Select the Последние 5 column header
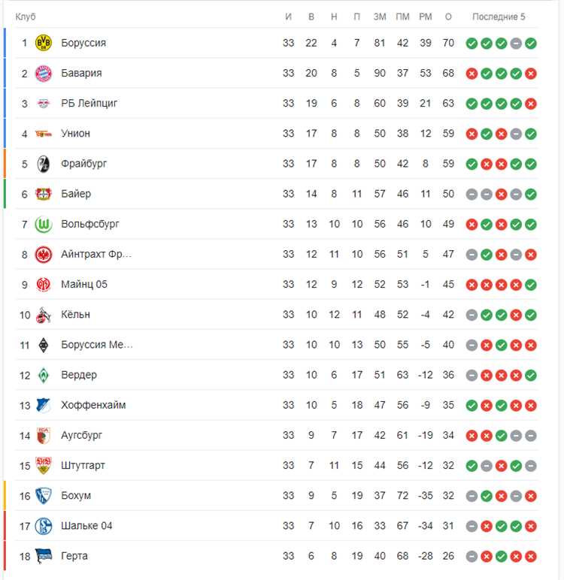Screen dimensions: 564x580 pyautogui.click(x=499, y=17)
